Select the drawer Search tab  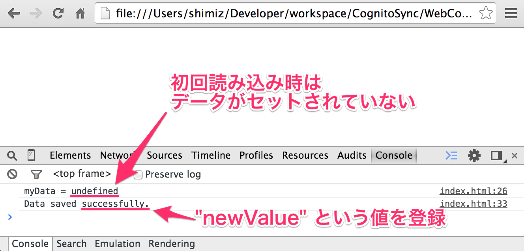click(71, 244)
